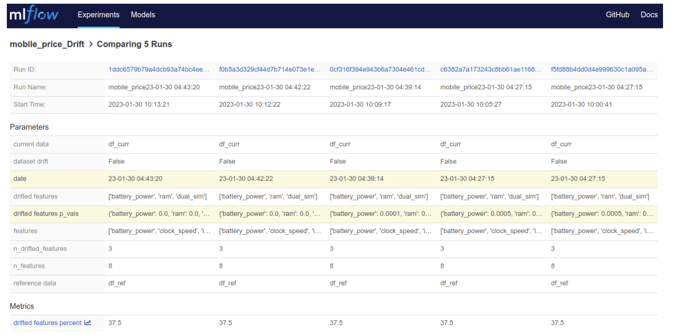Viewport: 673px width, 335px height.
Task: Click the drifted features p_vals label
Action: (46, 214)
